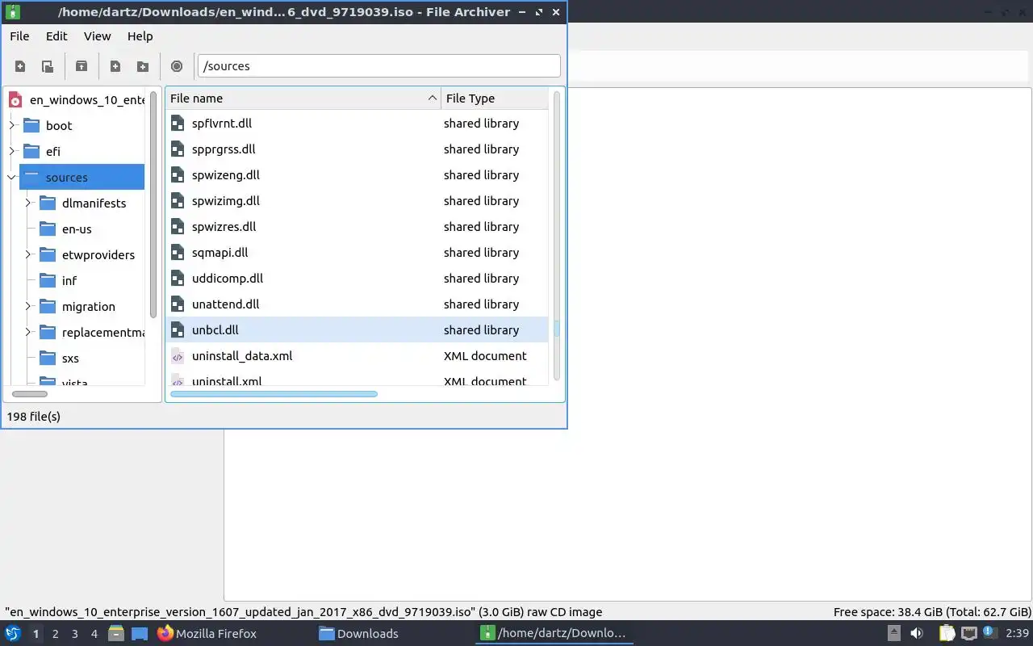Image resolution: width=1033 pixels, height=646 pixels.
Task: Open the LXQt application menu icon in taskbar
Action: (13, 634)
